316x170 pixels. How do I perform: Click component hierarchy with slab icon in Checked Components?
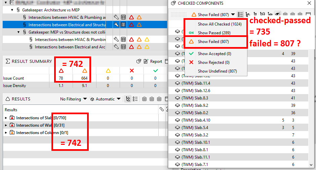[263, 14]
